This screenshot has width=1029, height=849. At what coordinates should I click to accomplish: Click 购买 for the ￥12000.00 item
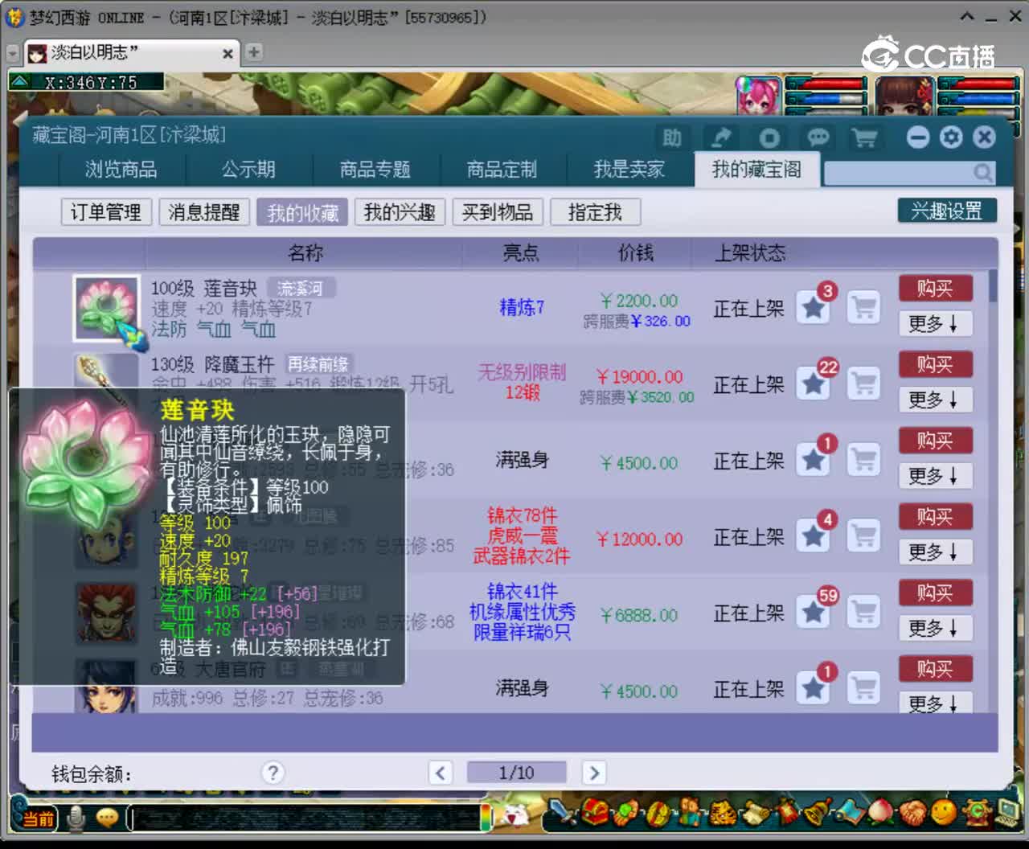point(936,516)
